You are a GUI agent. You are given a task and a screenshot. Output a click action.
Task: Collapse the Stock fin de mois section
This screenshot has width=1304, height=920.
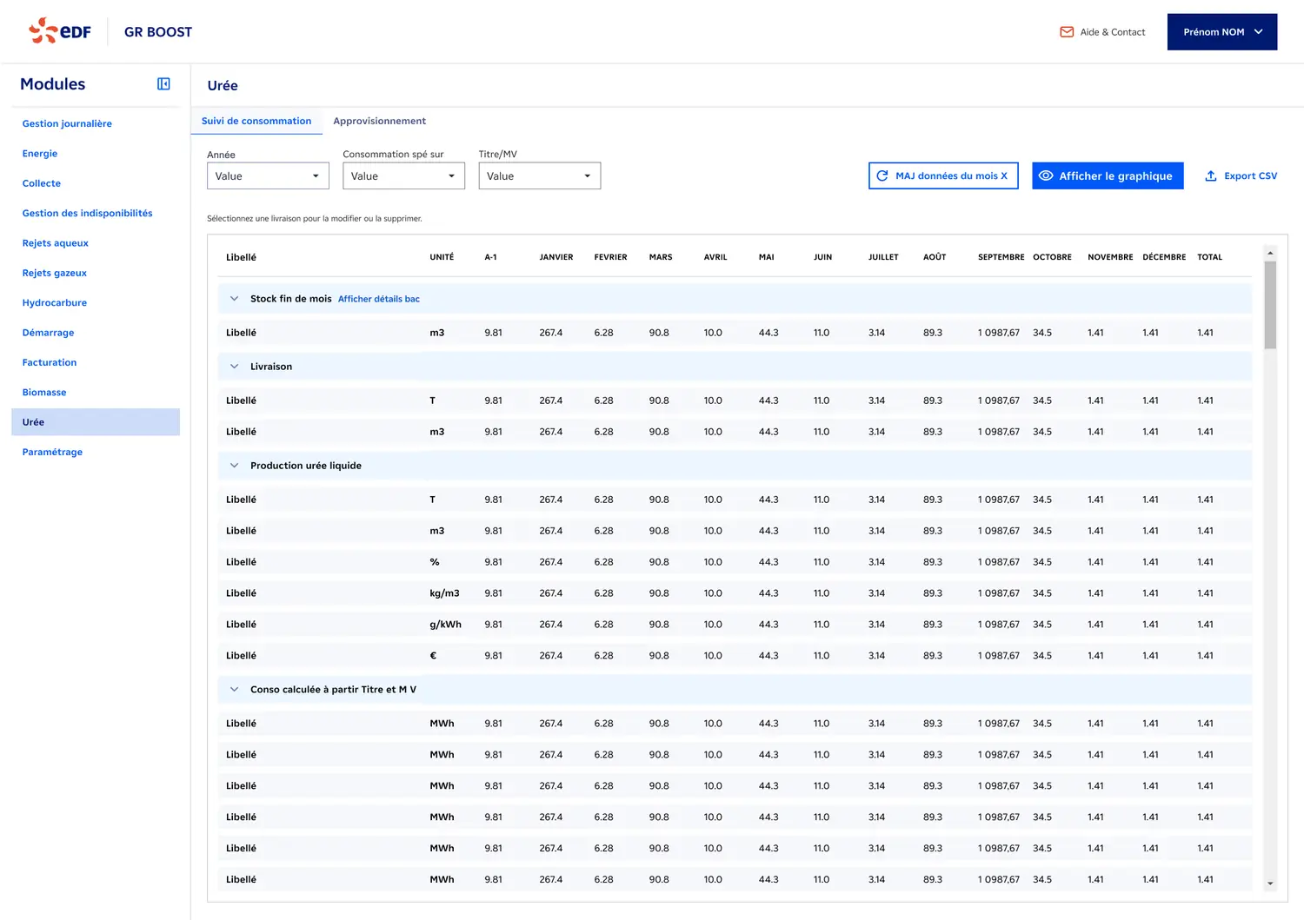click(234, 299)
